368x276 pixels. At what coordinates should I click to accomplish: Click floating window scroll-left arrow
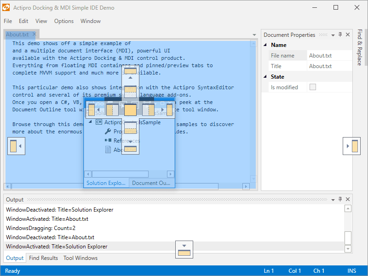tap(88, 174)
